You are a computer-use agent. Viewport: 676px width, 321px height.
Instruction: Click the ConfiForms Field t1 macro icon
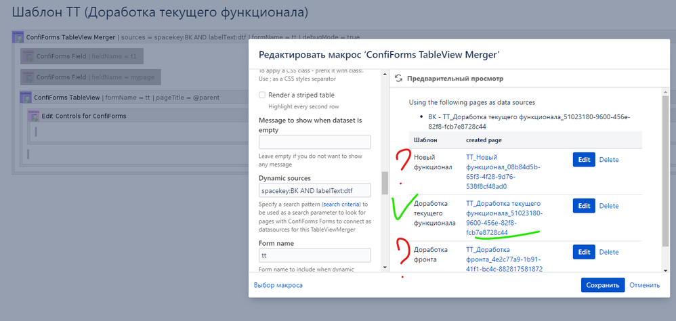(28, 56)
